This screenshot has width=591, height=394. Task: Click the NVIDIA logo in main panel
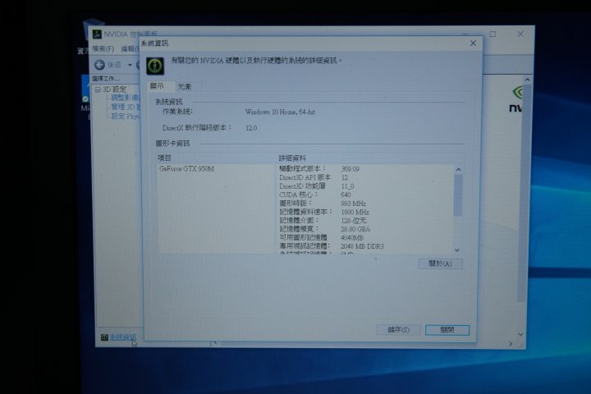pos(516,99)
